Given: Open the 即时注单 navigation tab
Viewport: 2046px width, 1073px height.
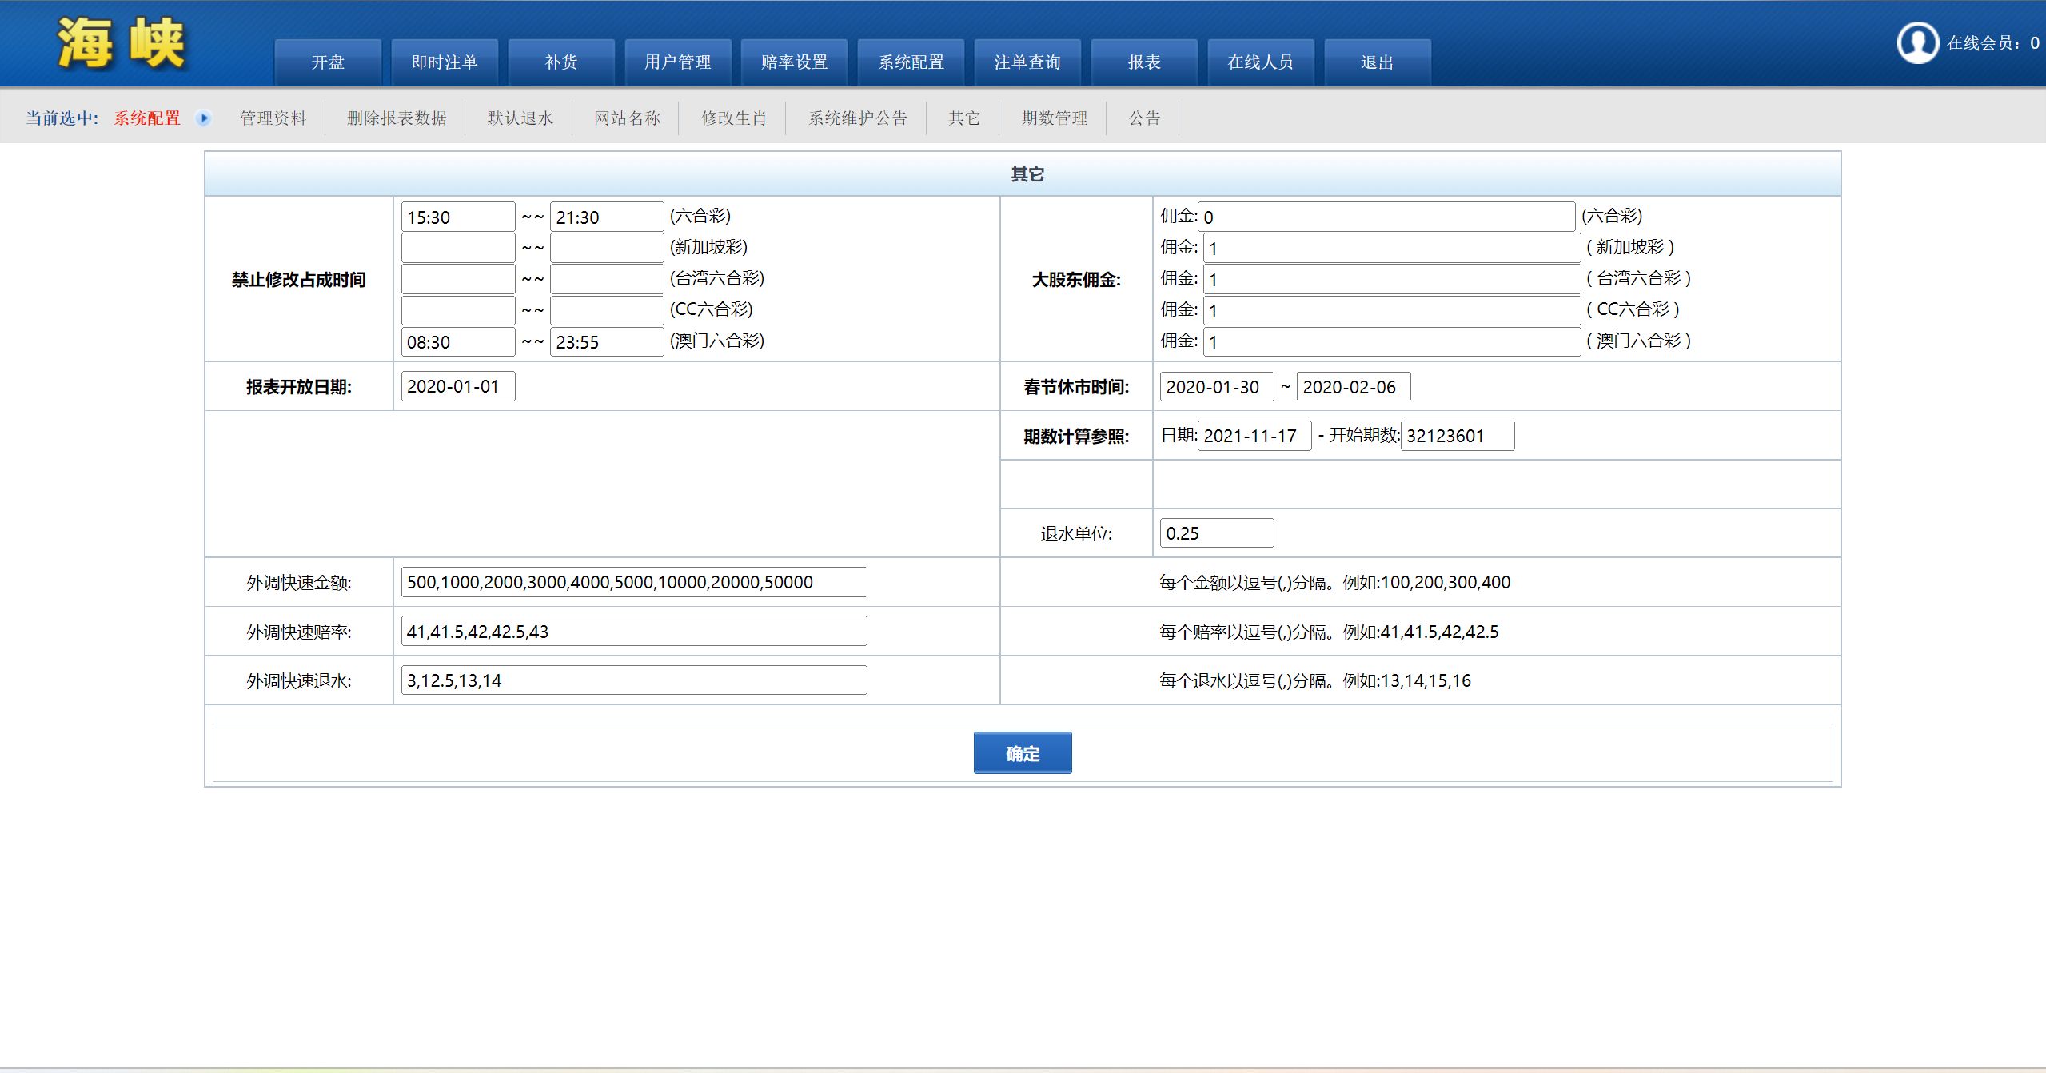Looking at the screenshot, I should pyautogui.click(x=445, y=62).
